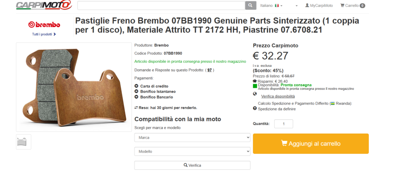Screen dimensions: 398x172
Task: Click the question mark icon near Spedizione
Action: click(x=255, y=108)
